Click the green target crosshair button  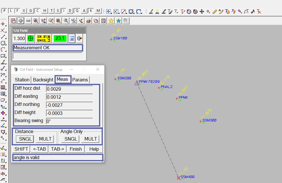click(30, 38)
